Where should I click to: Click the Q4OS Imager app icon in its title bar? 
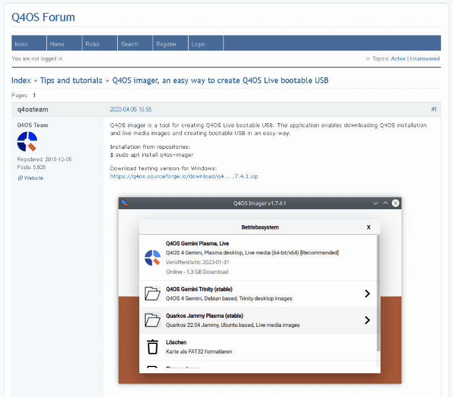pyautogui.click(x=125, y=203)
